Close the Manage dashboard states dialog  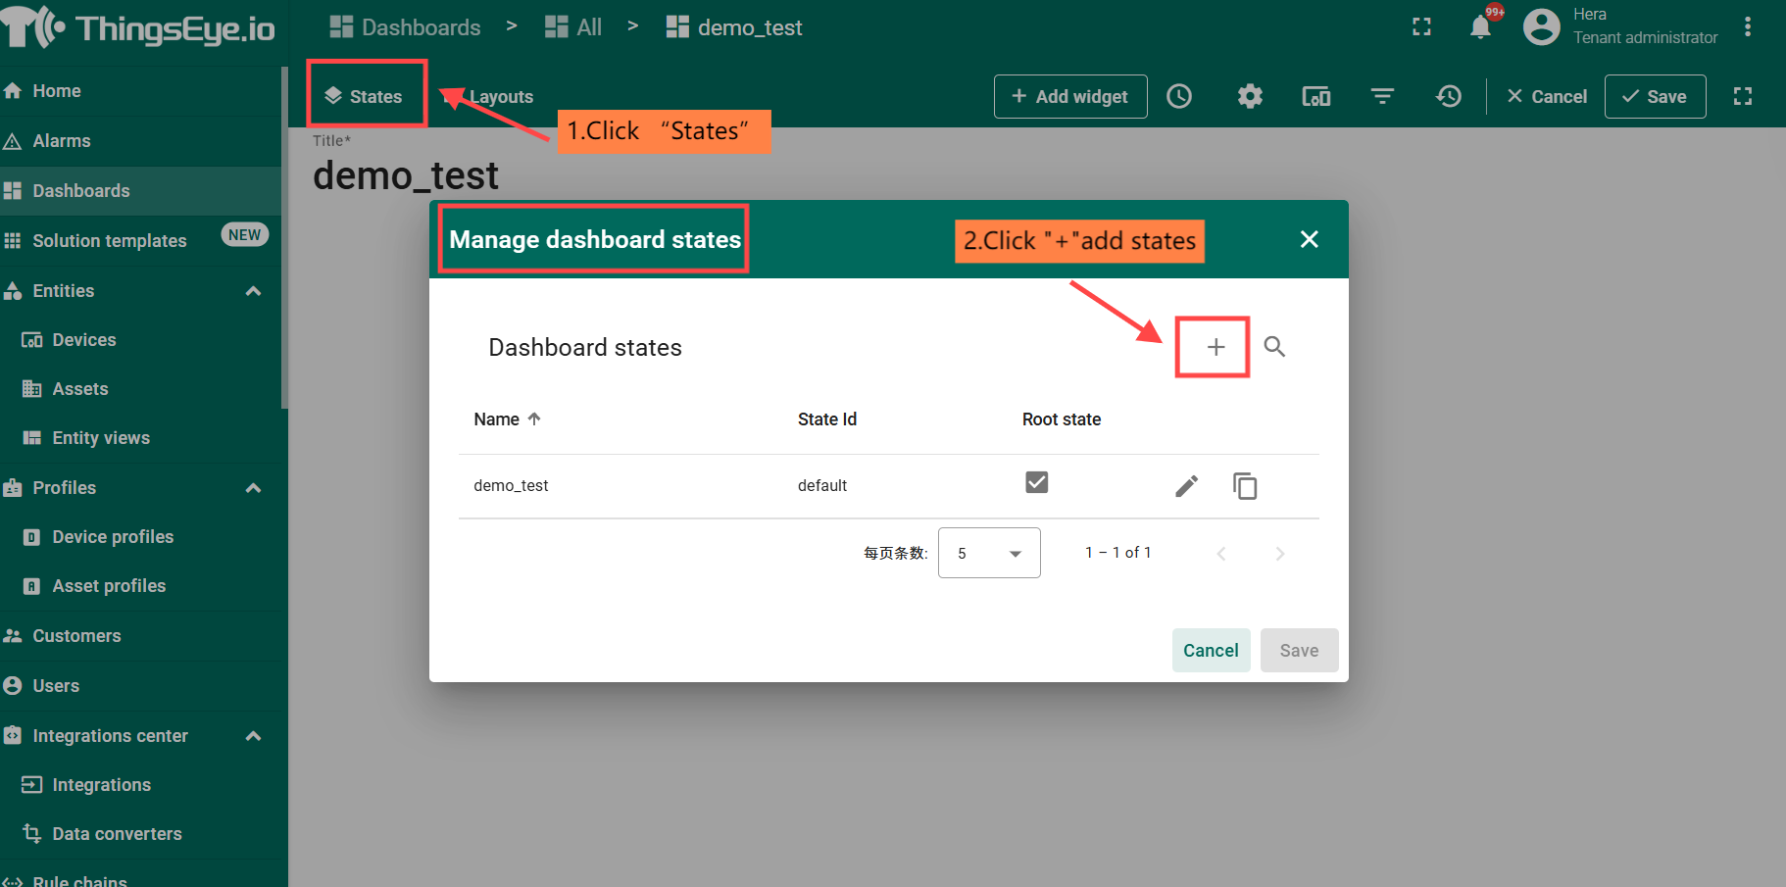(1309, 239)
